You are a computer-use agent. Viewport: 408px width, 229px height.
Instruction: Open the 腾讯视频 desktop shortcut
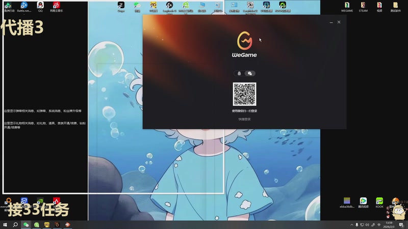pyautogui.click(x=363, y=203)
